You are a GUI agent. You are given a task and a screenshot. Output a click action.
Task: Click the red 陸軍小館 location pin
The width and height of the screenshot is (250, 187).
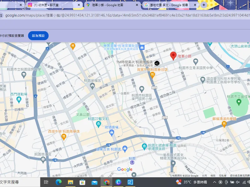click(173, 56)
